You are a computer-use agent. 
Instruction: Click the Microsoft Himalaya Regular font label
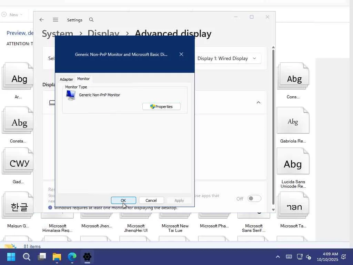pyautogui.click(x=58, y=228)
